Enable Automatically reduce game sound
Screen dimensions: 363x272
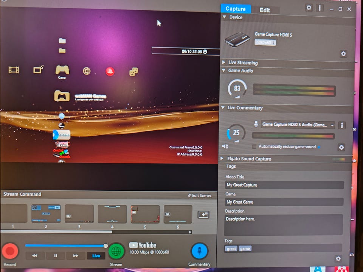254,147
